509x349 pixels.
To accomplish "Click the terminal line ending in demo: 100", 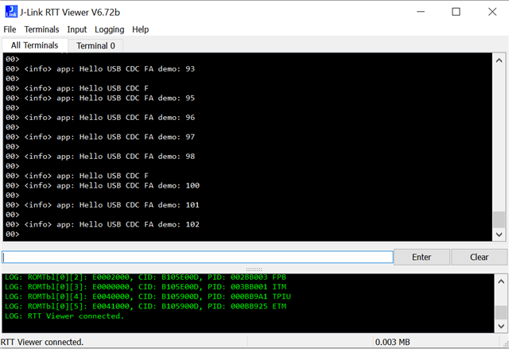I will pos(103,185).
